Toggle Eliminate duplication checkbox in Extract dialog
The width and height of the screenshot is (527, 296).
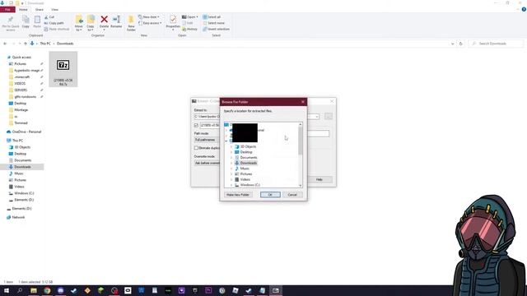point(196,148)
